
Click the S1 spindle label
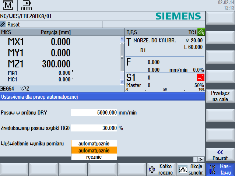tap(131, 77)
